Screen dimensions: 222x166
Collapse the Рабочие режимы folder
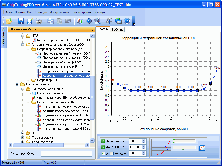tap(18, 84)
